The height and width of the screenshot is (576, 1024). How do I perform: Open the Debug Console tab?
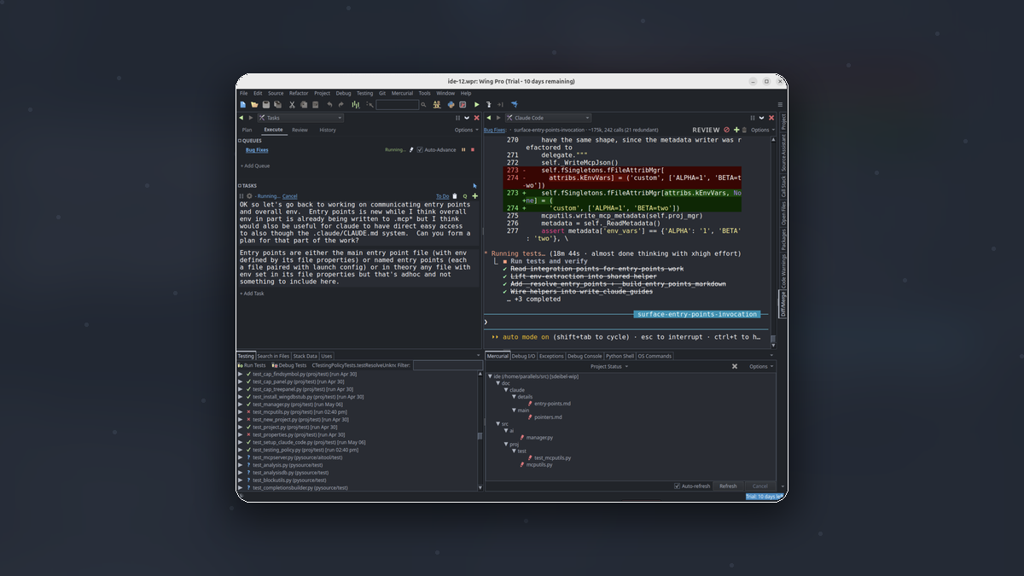tap(585, 356)
